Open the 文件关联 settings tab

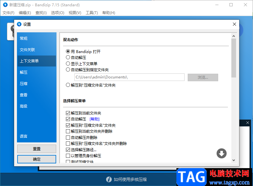(x=37, y=50)
